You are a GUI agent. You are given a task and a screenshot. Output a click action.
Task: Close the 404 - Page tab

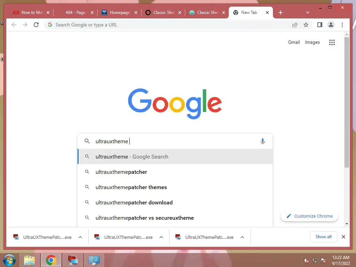92,13
